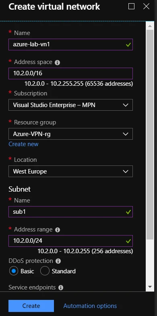Click the scrollbar up arrow
Image resolution: width=157 pixels, height=316 pixels.
pos(150,26)
